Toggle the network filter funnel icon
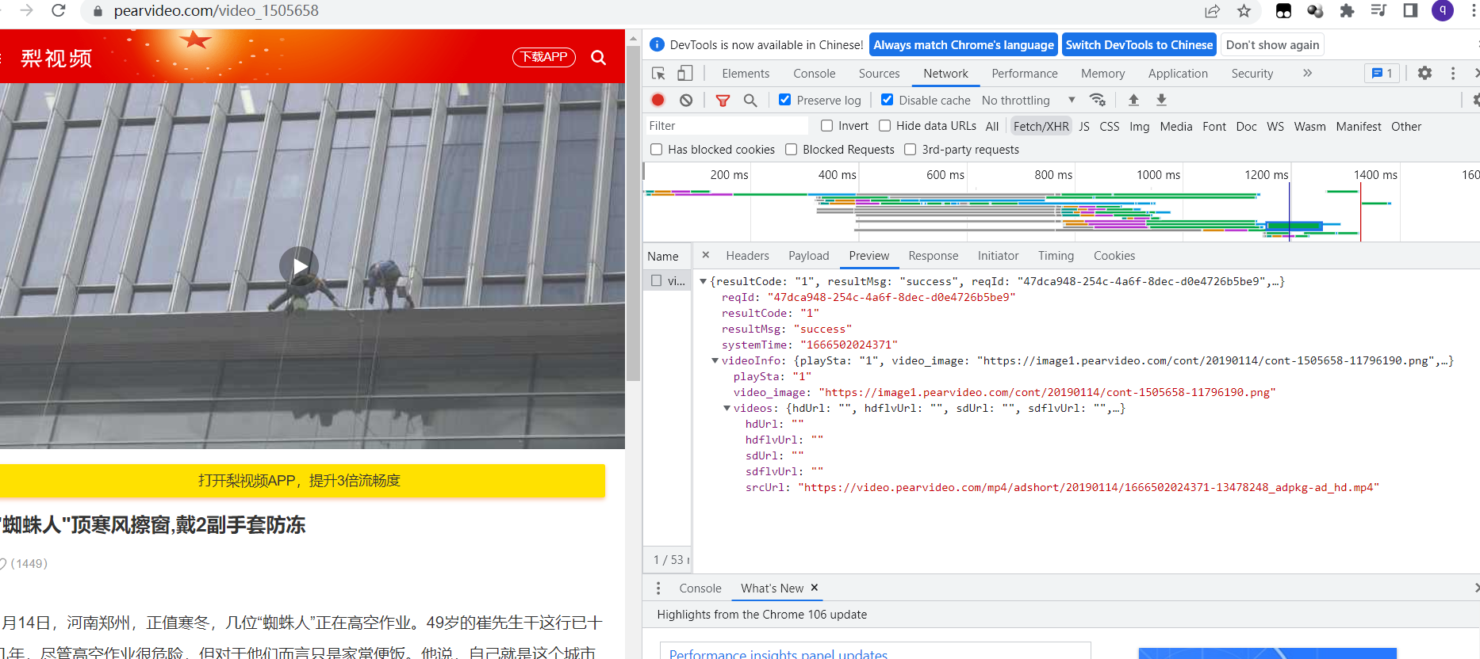 point(723,101)
